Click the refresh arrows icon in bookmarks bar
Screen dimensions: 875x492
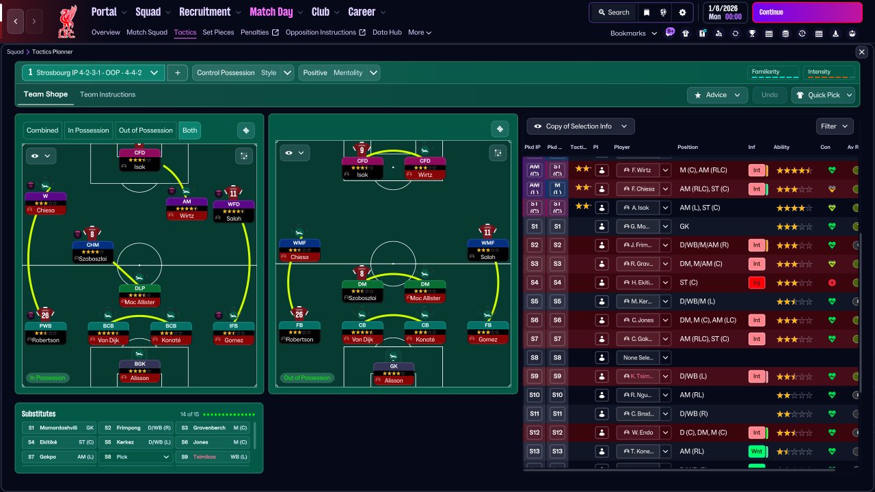click(736, 33)
